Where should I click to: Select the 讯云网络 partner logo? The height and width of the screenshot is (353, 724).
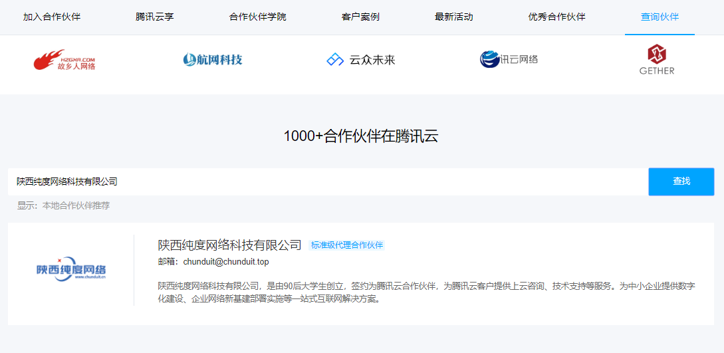(x=509, y=59)
